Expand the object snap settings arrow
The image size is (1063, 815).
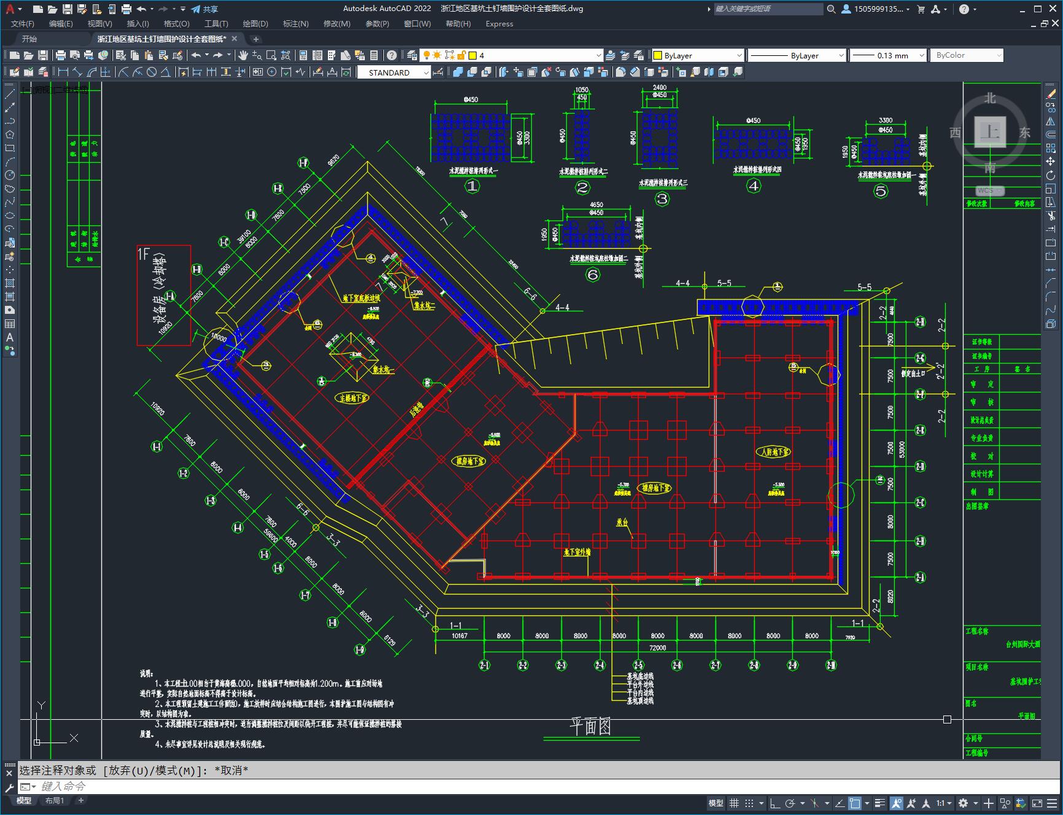pyautogui.click(x=867, y=803)
